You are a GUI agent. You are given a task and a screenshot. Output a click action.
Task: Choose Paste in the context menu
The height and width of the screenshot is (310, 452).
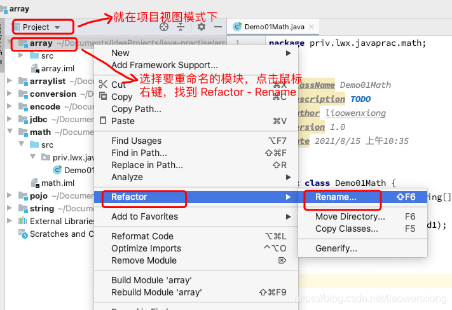[x=196, y=121]
